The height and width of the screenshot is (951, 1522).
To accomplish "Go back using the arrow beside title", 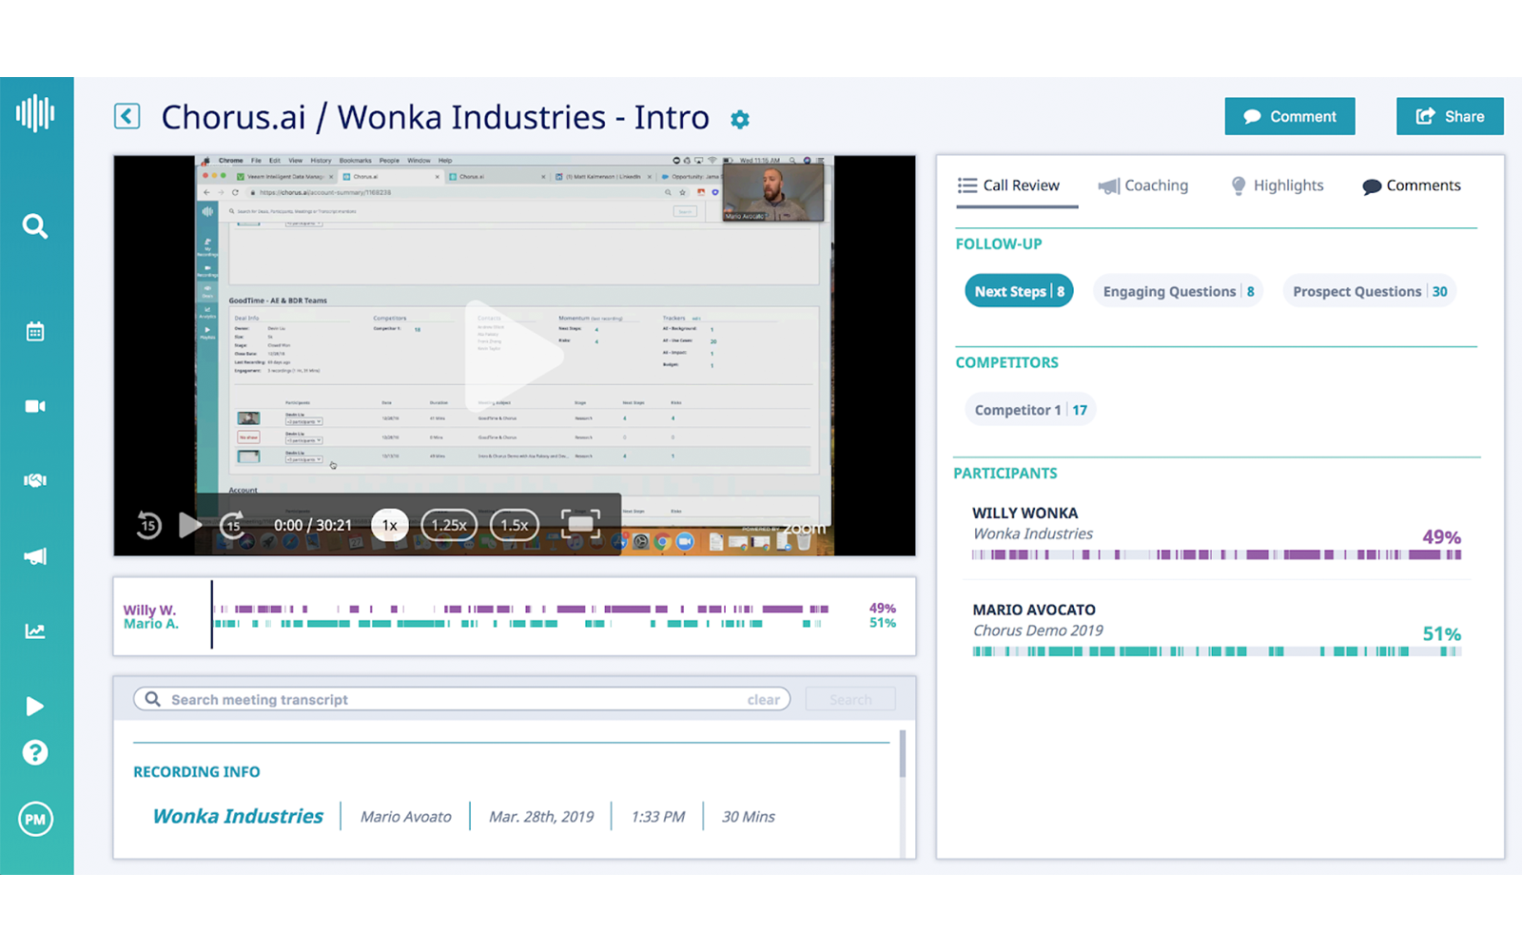I will tap(127, 116).
